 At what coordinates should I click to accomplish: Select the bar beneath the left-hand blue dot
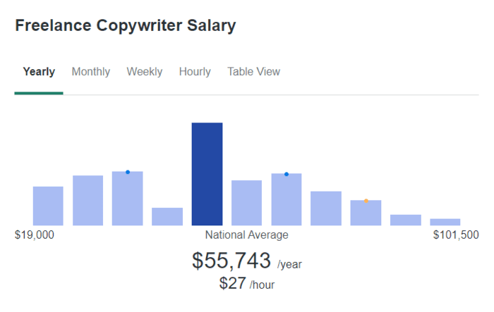(128, 199)
